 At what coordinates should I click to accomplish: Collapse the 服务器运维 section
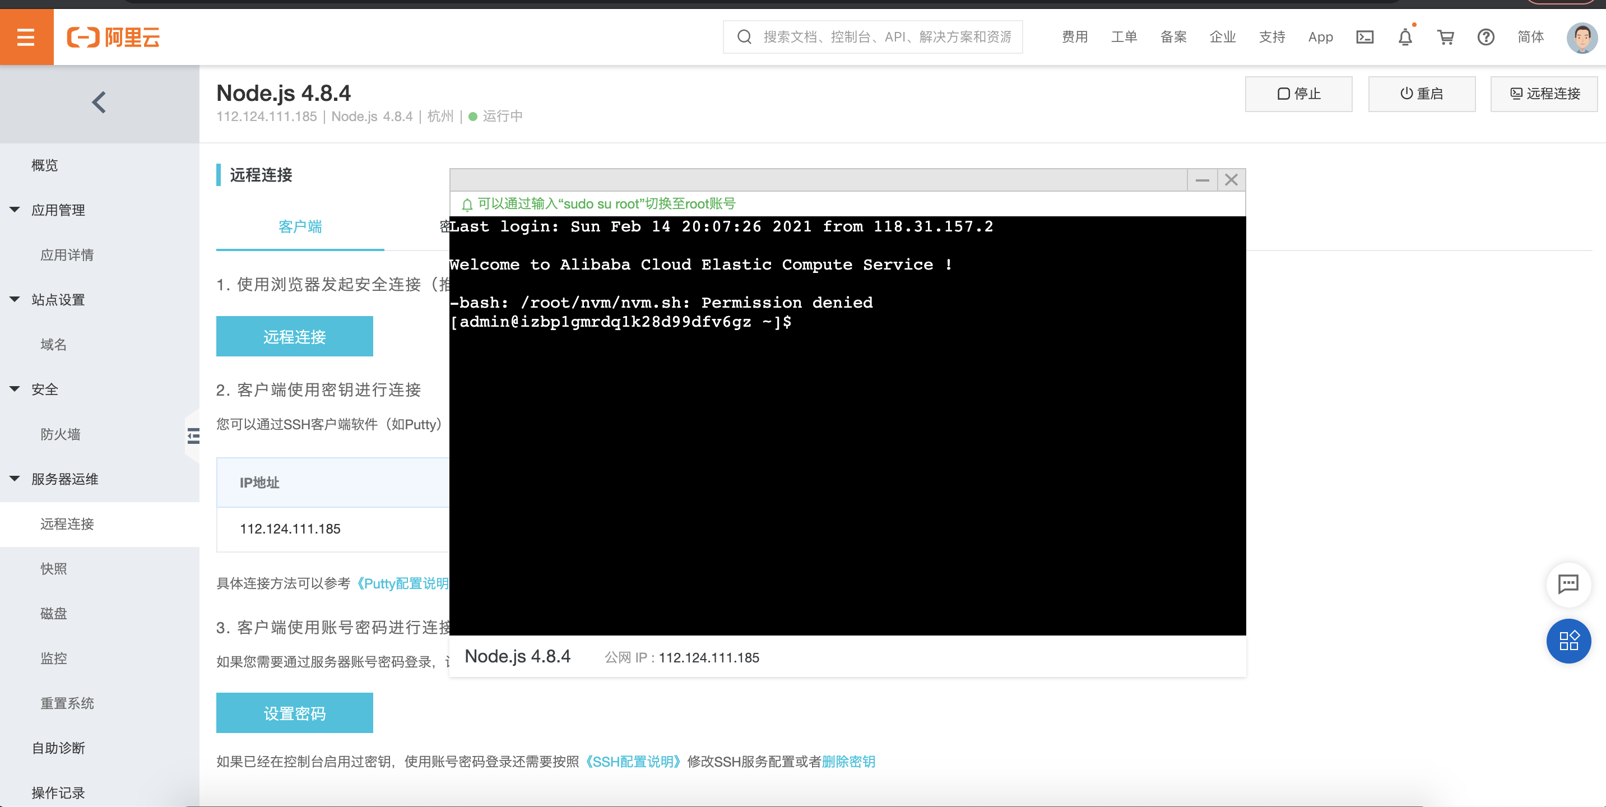point(15,479)
